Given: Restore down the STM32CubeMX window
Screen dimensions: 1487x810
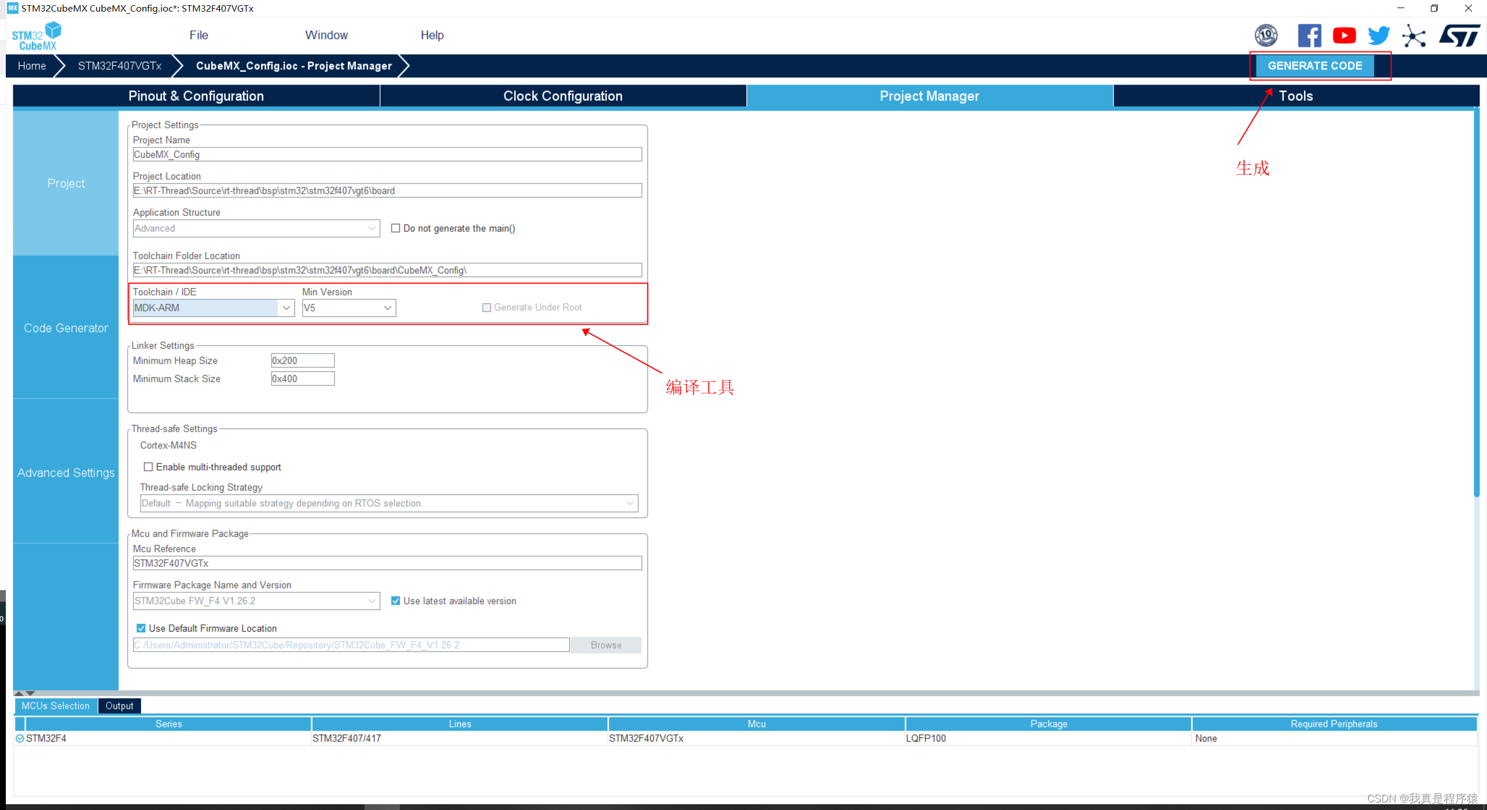Looking at the screenshot, I should [1434, 8].
